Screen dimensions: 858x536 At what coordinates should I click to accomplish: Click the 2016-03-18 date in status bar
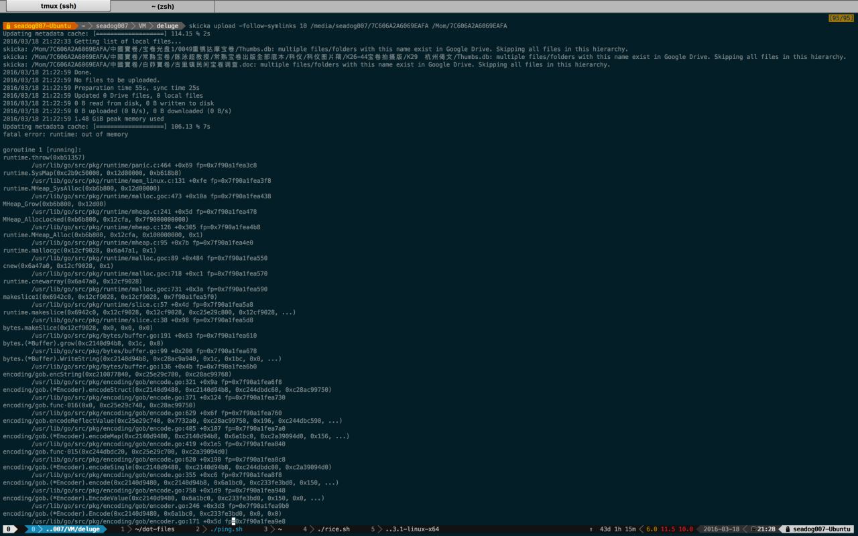tap(721, 529)
